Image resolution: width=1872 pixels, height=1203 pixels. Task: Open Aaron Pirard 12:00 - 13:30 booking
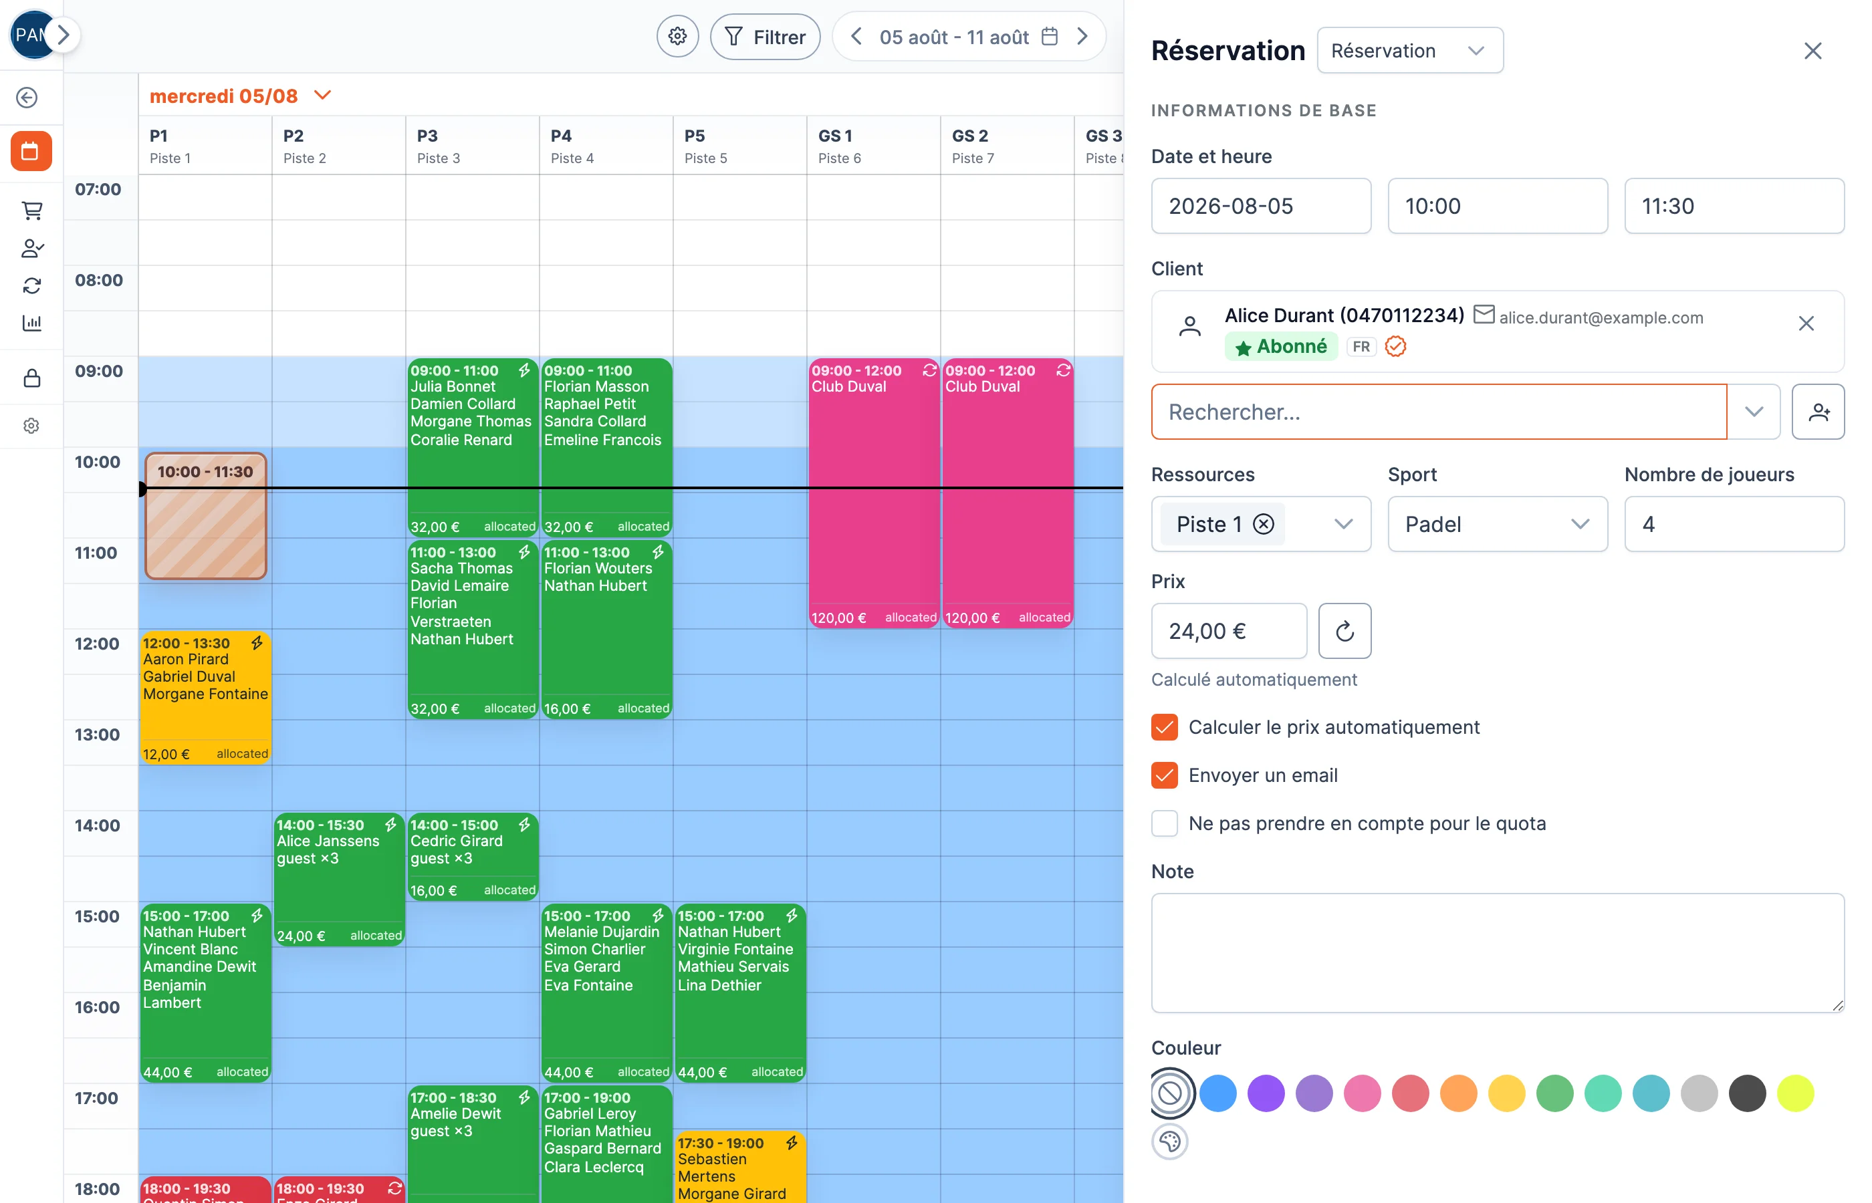[205, 698]
